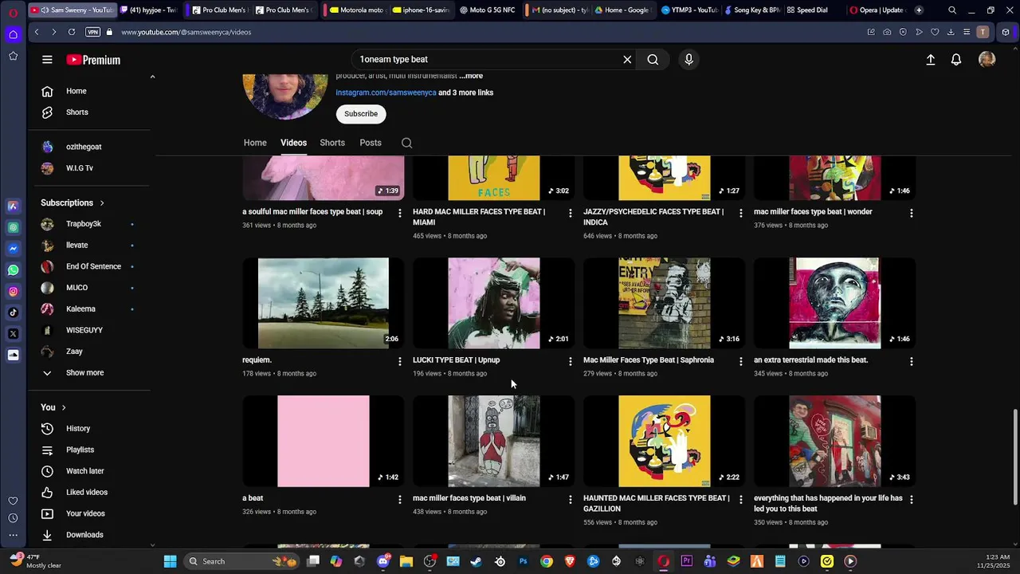Go to sidebar Home
The width and height of the screenshot is (1020, 574).
tap(76, 92)
